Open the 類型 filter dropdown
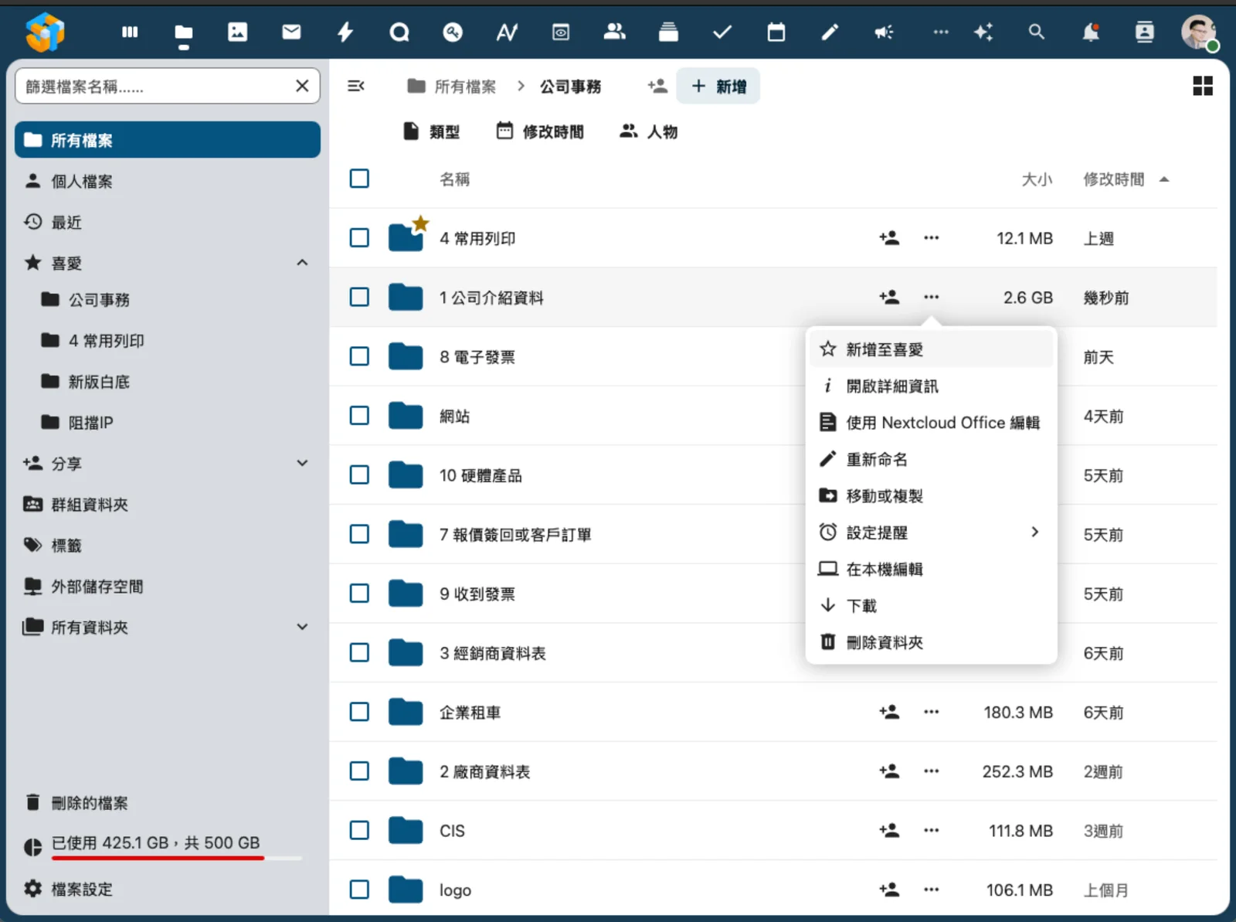Viewport: 1236px width, 922px height. [x=431, y=131]
